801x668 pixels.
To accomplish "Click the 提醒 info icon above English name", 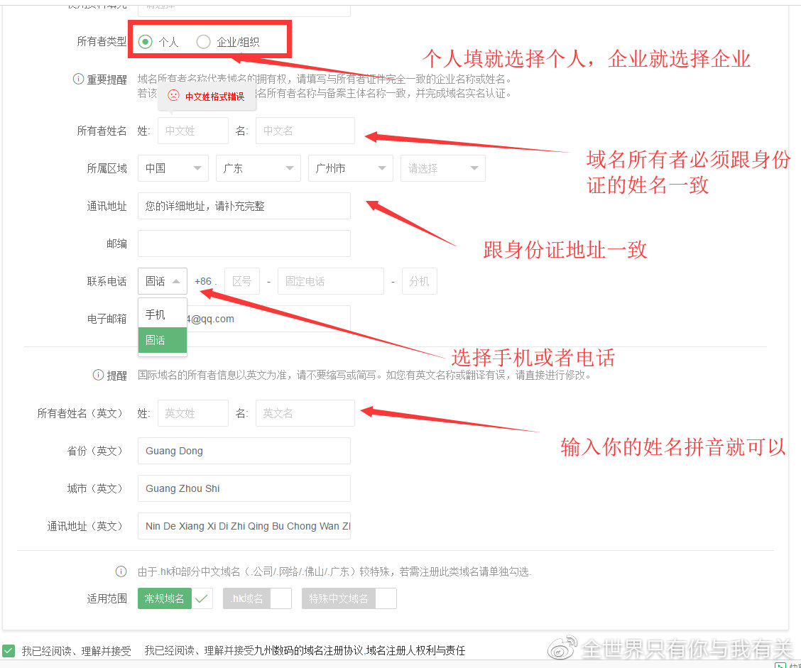I will pos(98,375).
